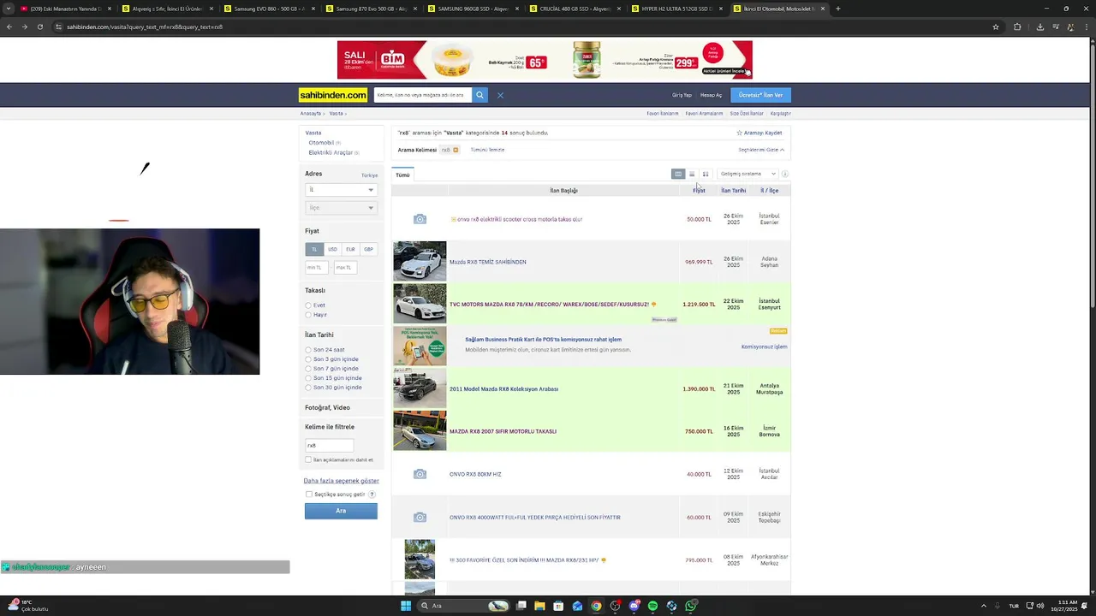
Task: Open the Gelişmiş sıralama sort dropdown
Action: [748, 174]
